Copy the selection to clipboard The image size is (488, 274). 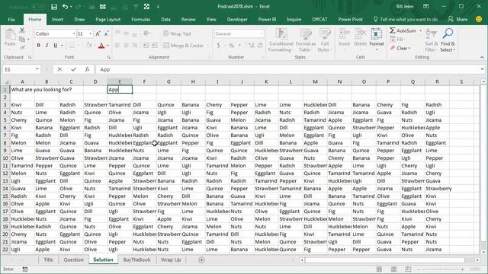(22, 39)
